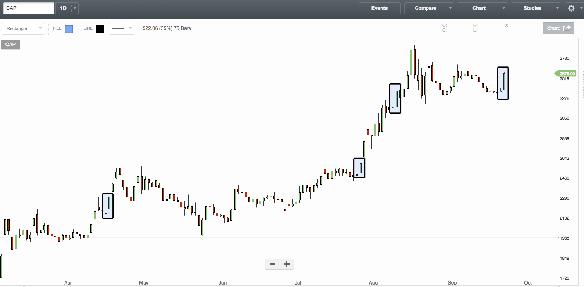584x287 pixels.
Task: Open the interval dropdown arrow next to 1D
Action: click(x=74, y=8)
